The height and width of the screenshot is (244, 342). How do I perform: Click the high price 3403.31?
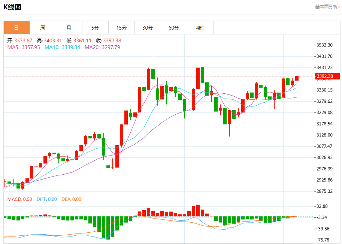tap(53, 40)
